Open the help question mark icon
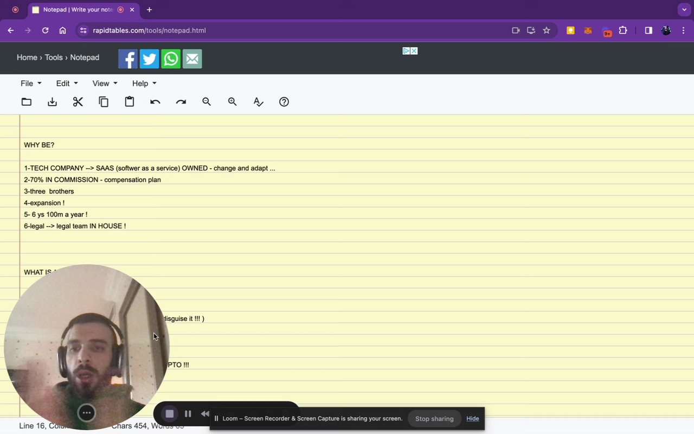Screen dimensions: 694x434 pos(284,101)
